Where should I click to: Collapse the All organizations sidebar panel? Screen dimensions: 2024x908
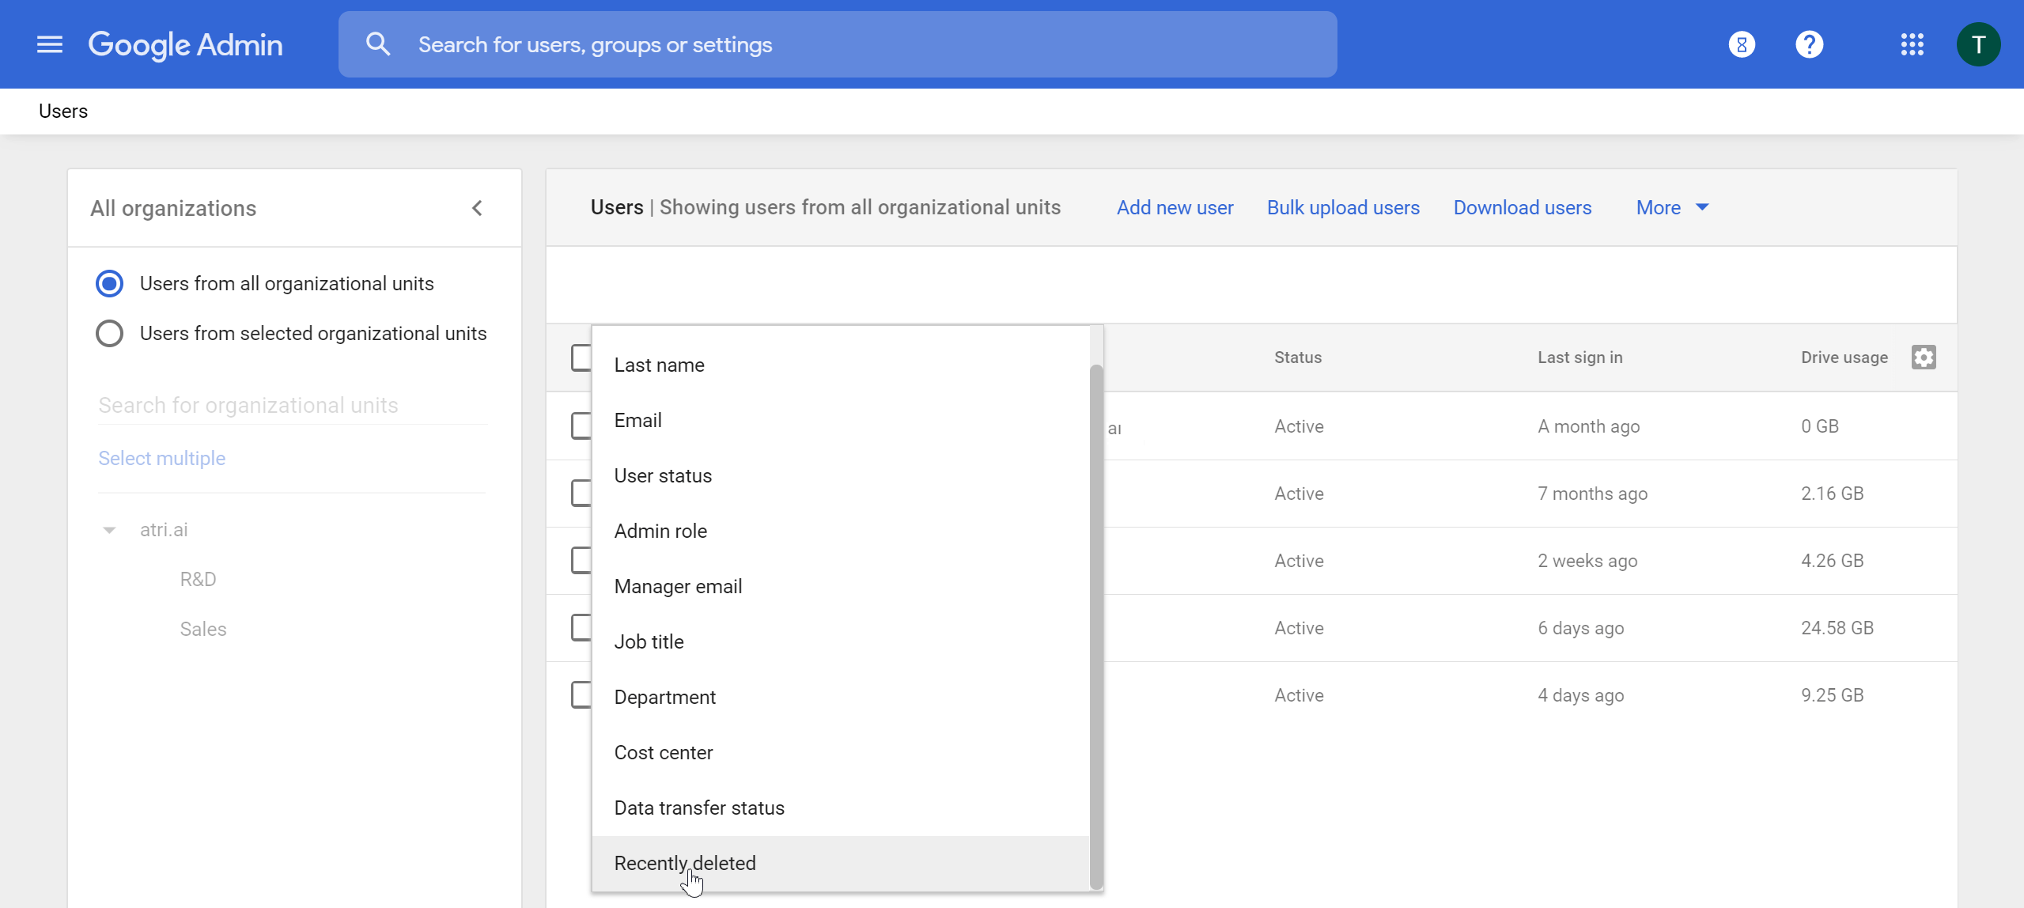(477, 207)
